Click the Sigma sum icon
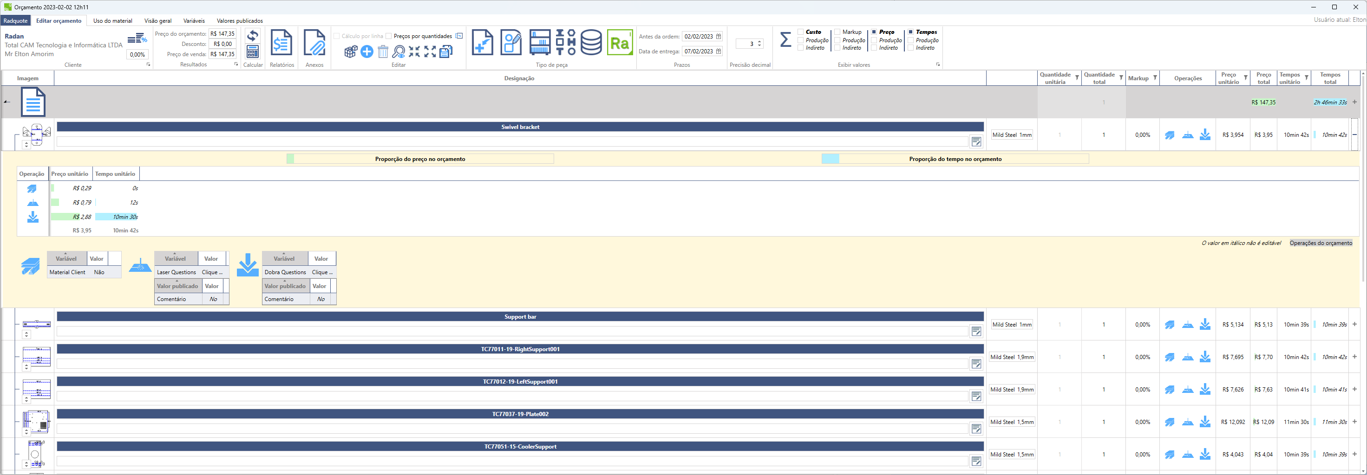The image size is (1367, 475). click(785, 40)
